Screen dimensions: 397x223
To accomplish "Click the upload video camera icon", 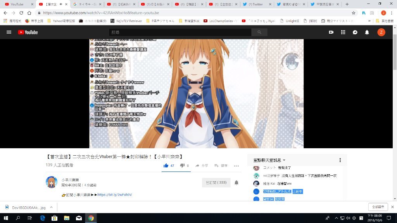I will pyautogui.click(x=331, y=33).
